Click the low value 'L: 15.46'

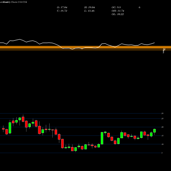point(90,11)
